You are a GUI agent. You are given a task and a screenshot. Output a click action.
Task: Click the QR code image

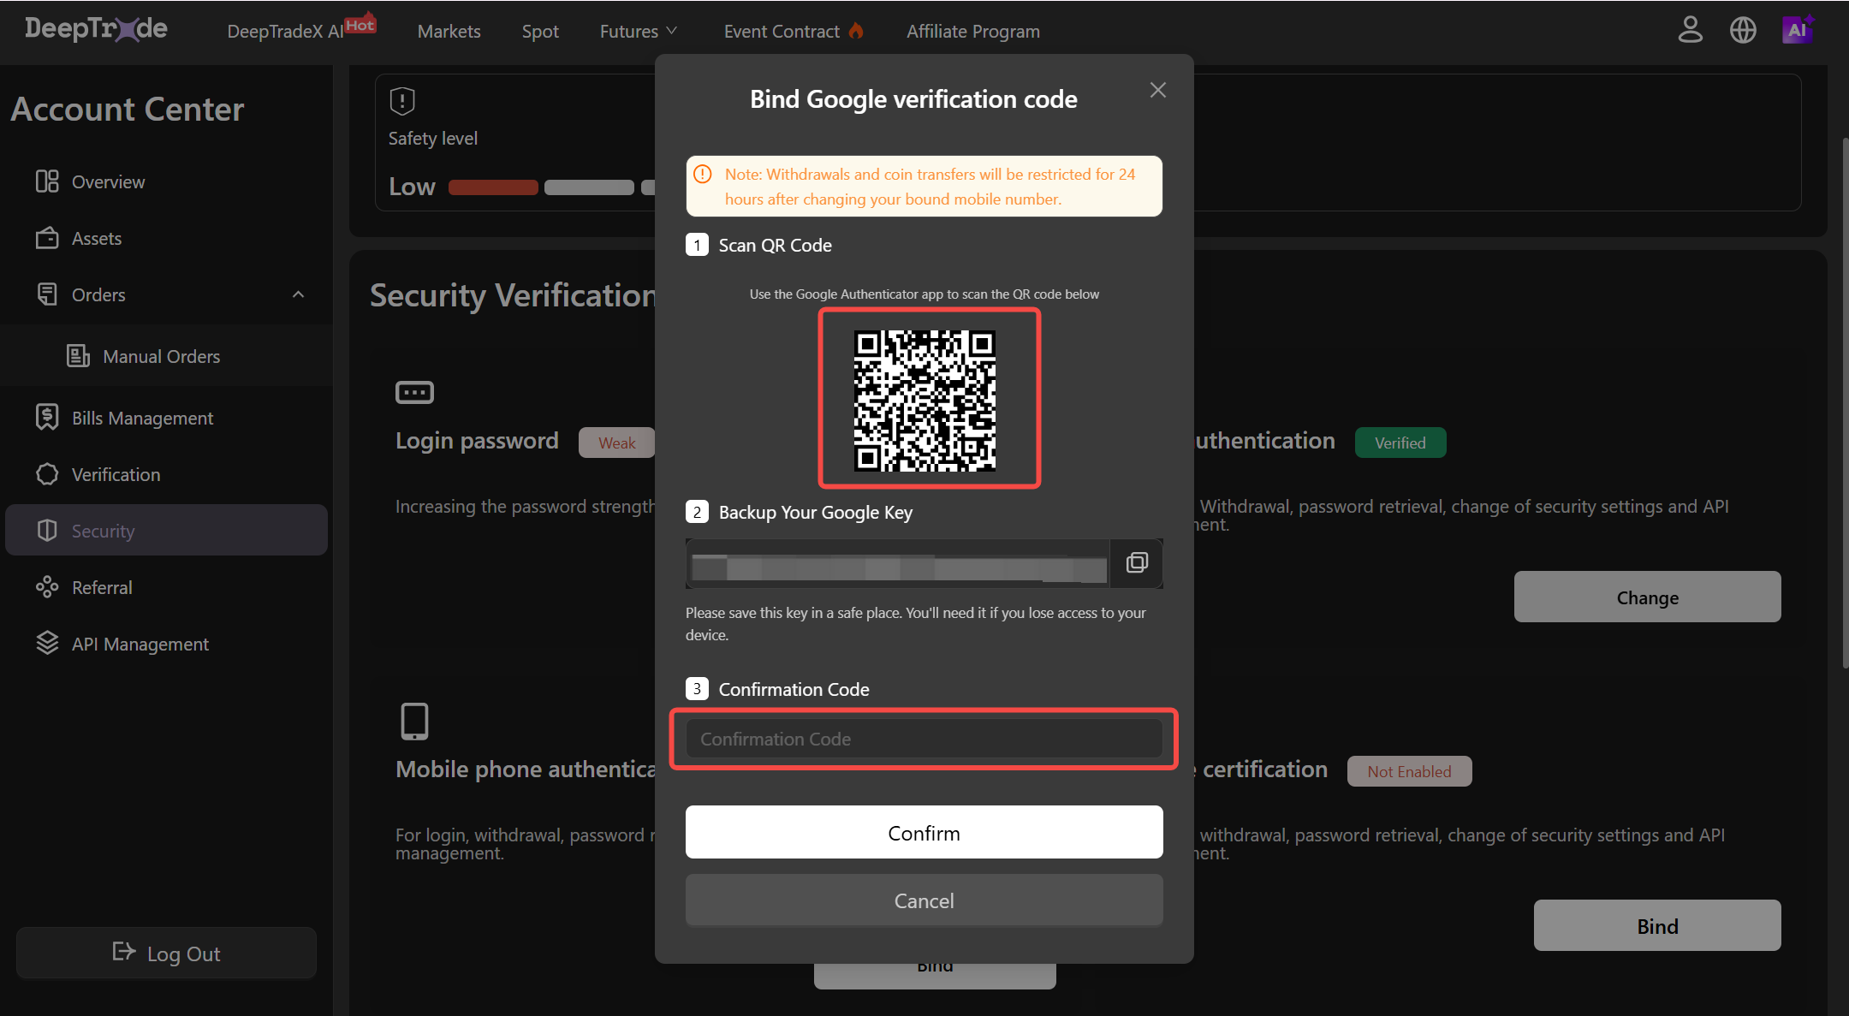coord(924,401)
